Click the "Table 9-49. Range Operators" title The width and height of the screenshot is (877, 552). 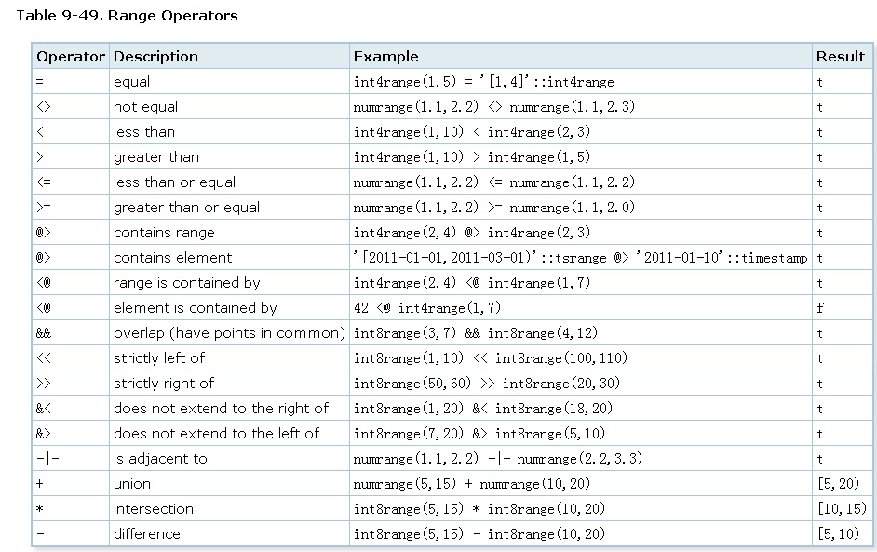click(127, 15)
